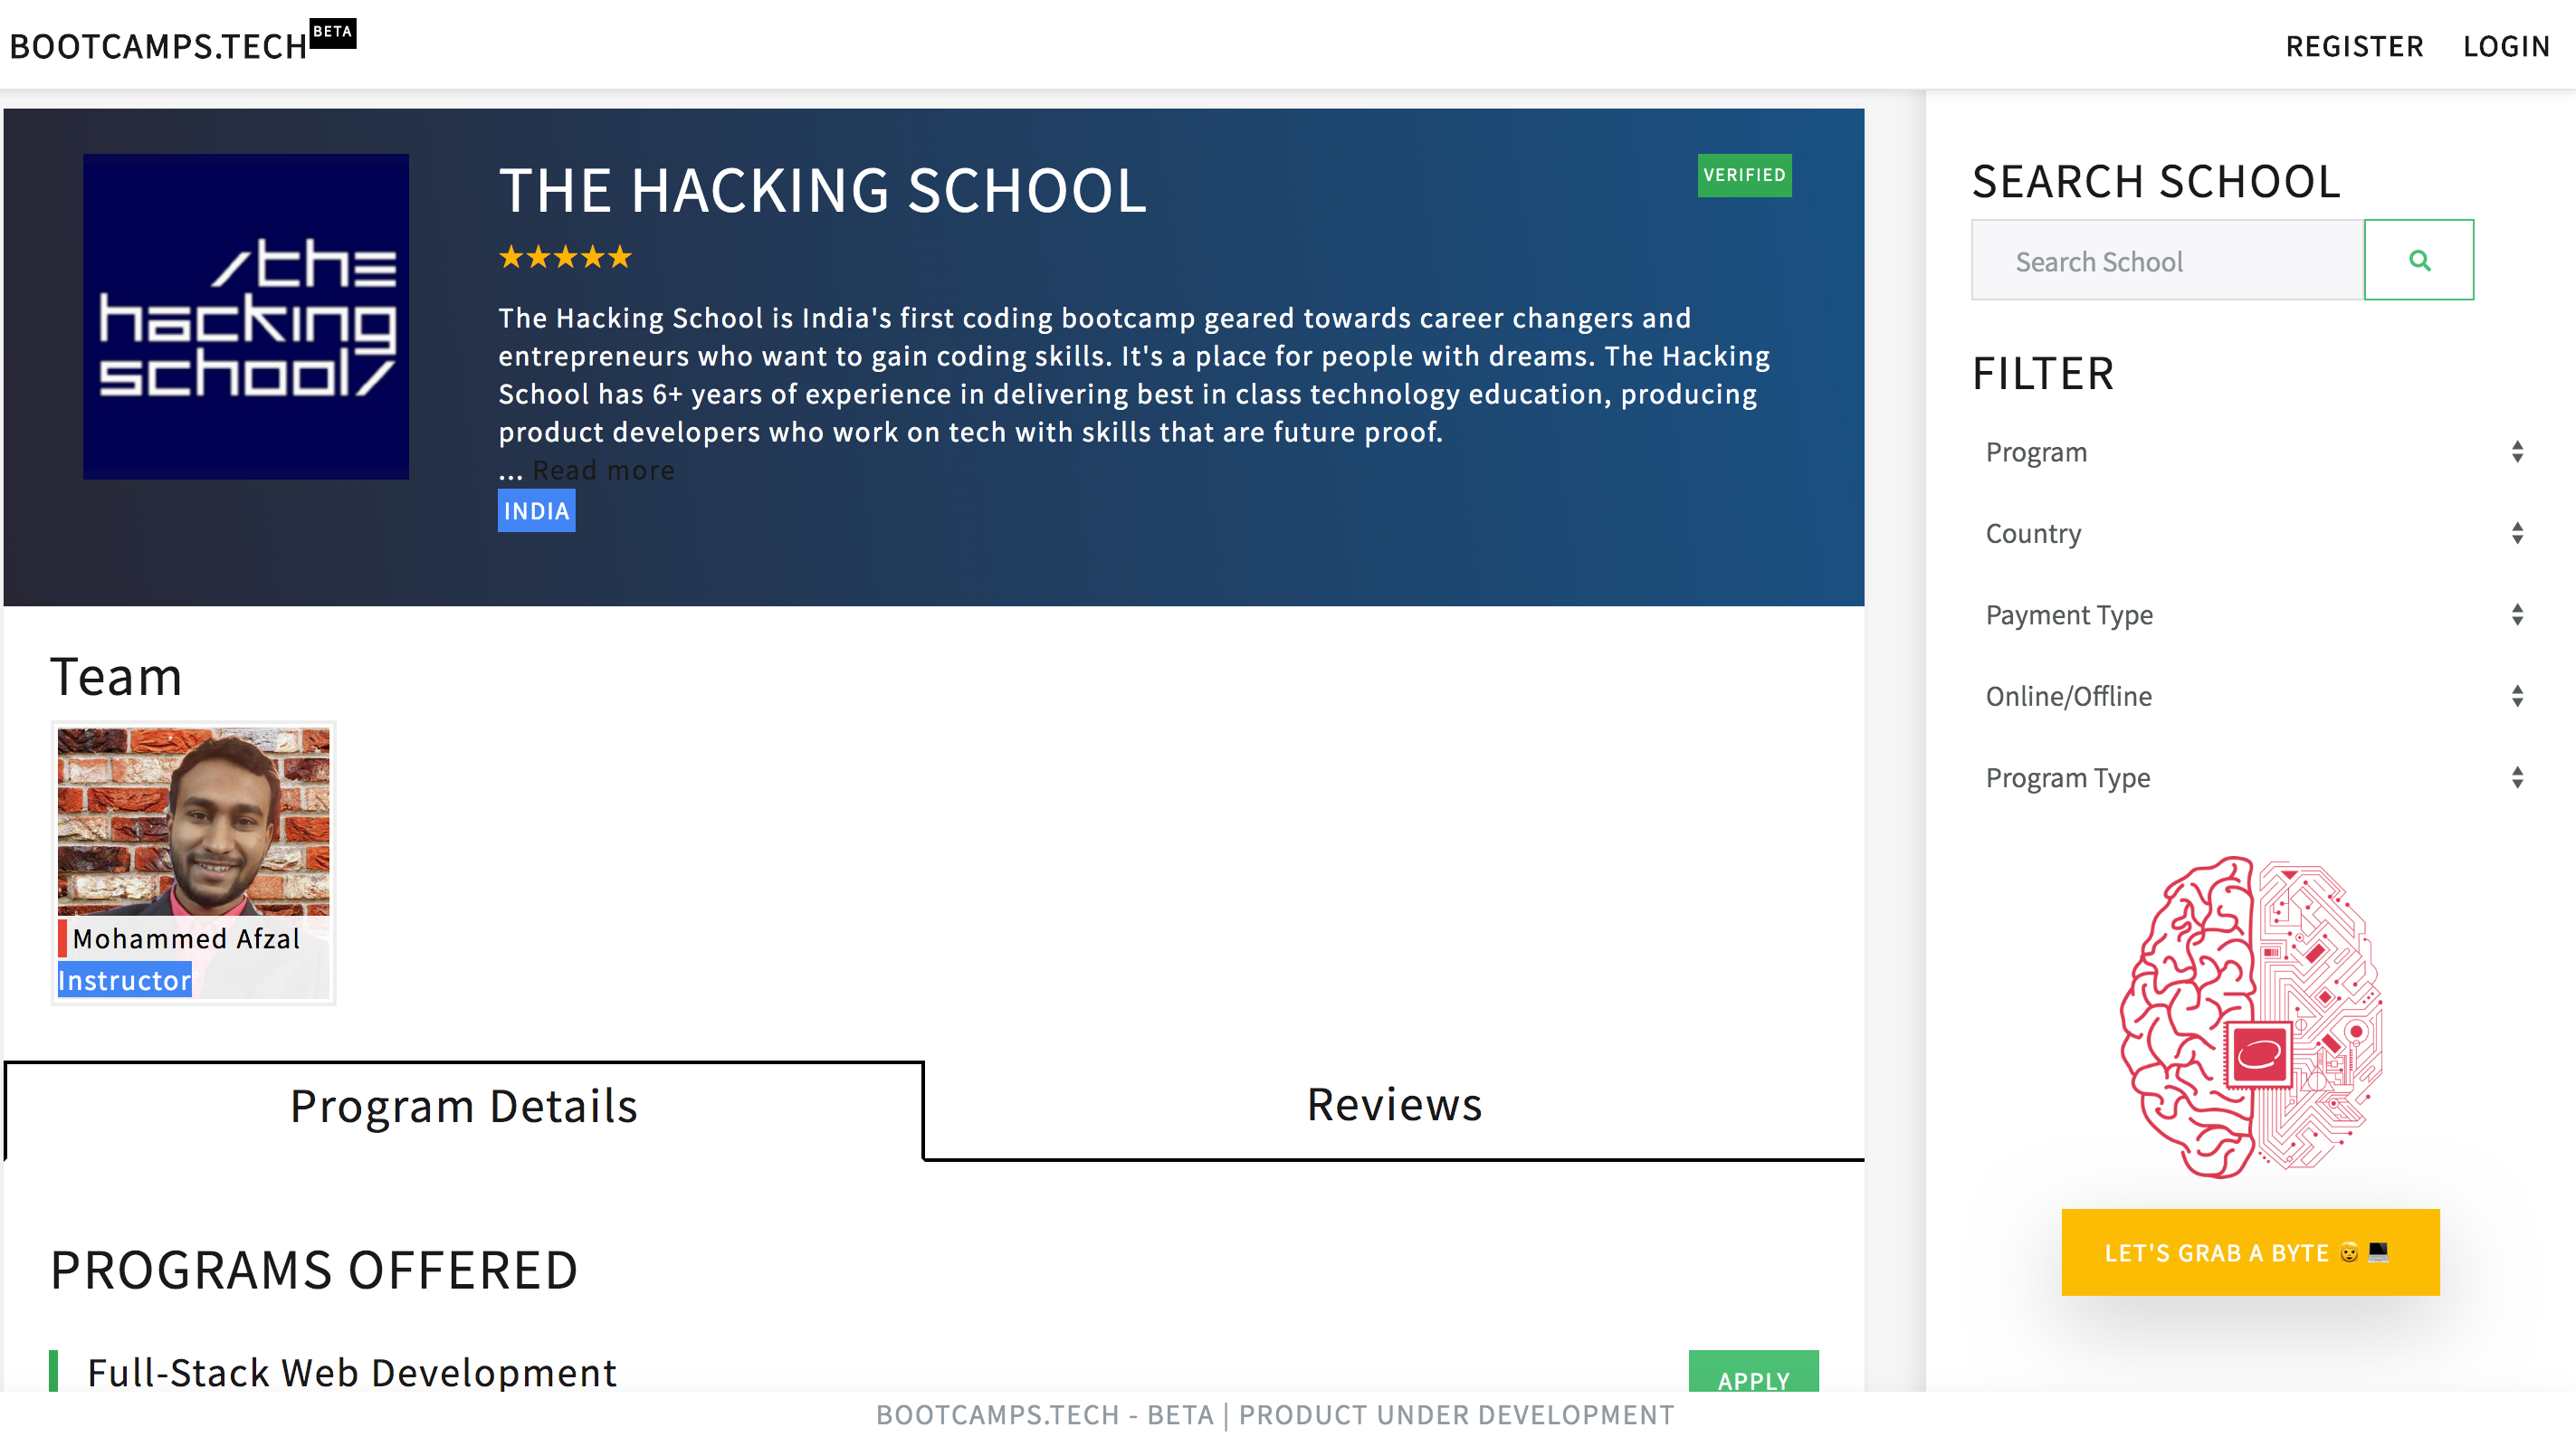Switch to the Reviews tab

pos(1393,1105)
